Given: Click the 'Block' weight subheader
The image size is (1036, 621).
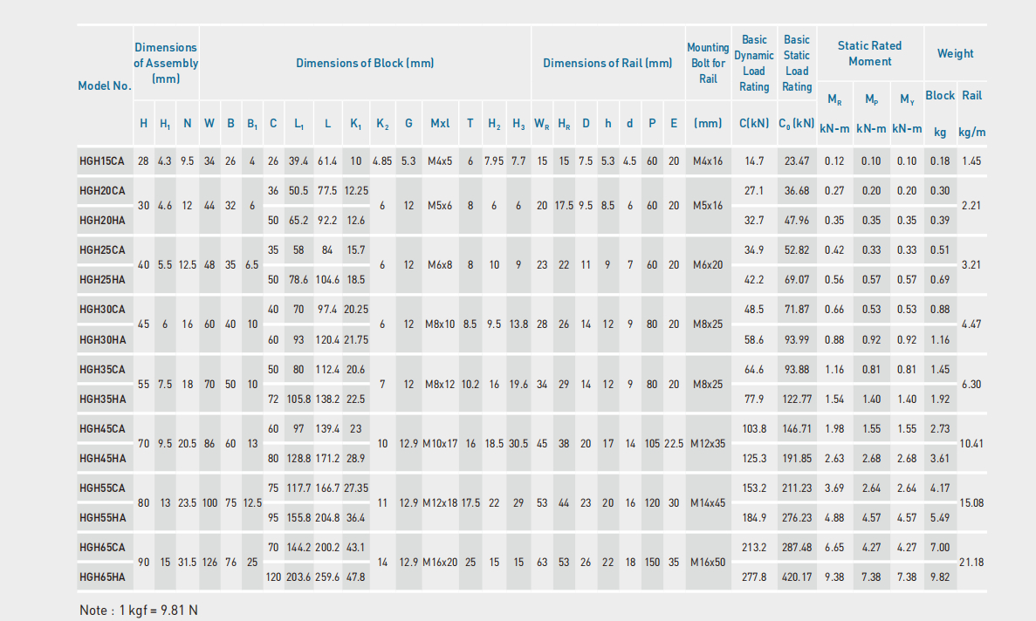Looking at the screenshot, I should pyautogui.click(x=939, y=96).
